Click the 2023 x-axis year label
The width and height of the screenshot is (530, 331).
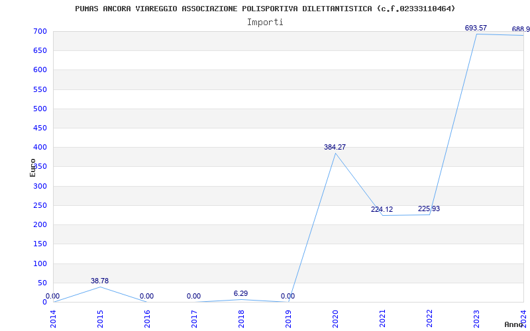(x=476, y=318)
